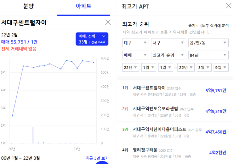This screenshot has width=234, height=164.
Task: Expand the 읍/면/동 dropdown
Action: coord(208,43)
